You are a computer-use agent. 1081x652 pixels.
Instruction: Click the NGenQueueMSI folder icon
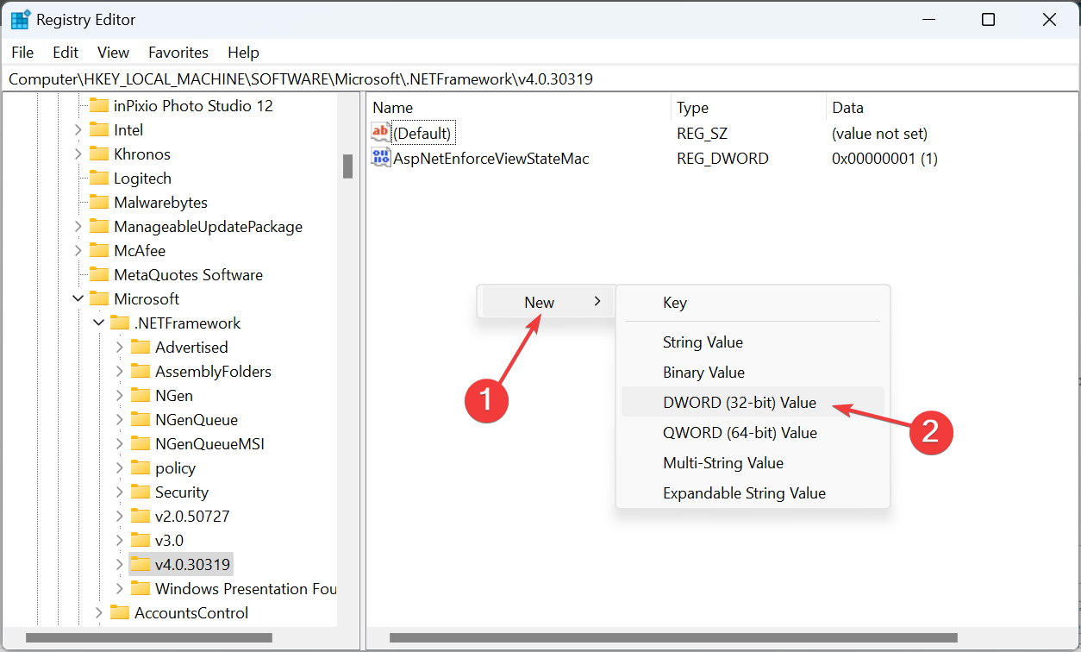pos(140,443)
